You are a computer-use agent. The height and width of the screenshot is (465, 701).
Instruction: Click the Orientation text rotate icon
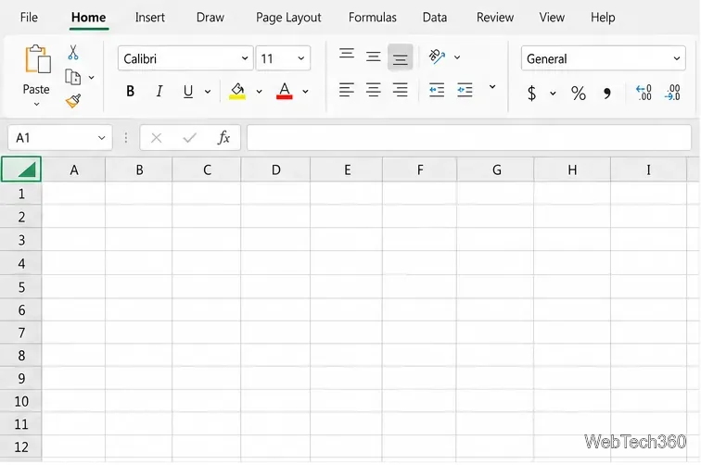click(x=438, y=57)
